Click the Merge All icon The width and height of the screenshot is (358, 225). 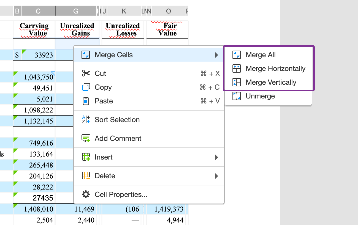[236, 55]
